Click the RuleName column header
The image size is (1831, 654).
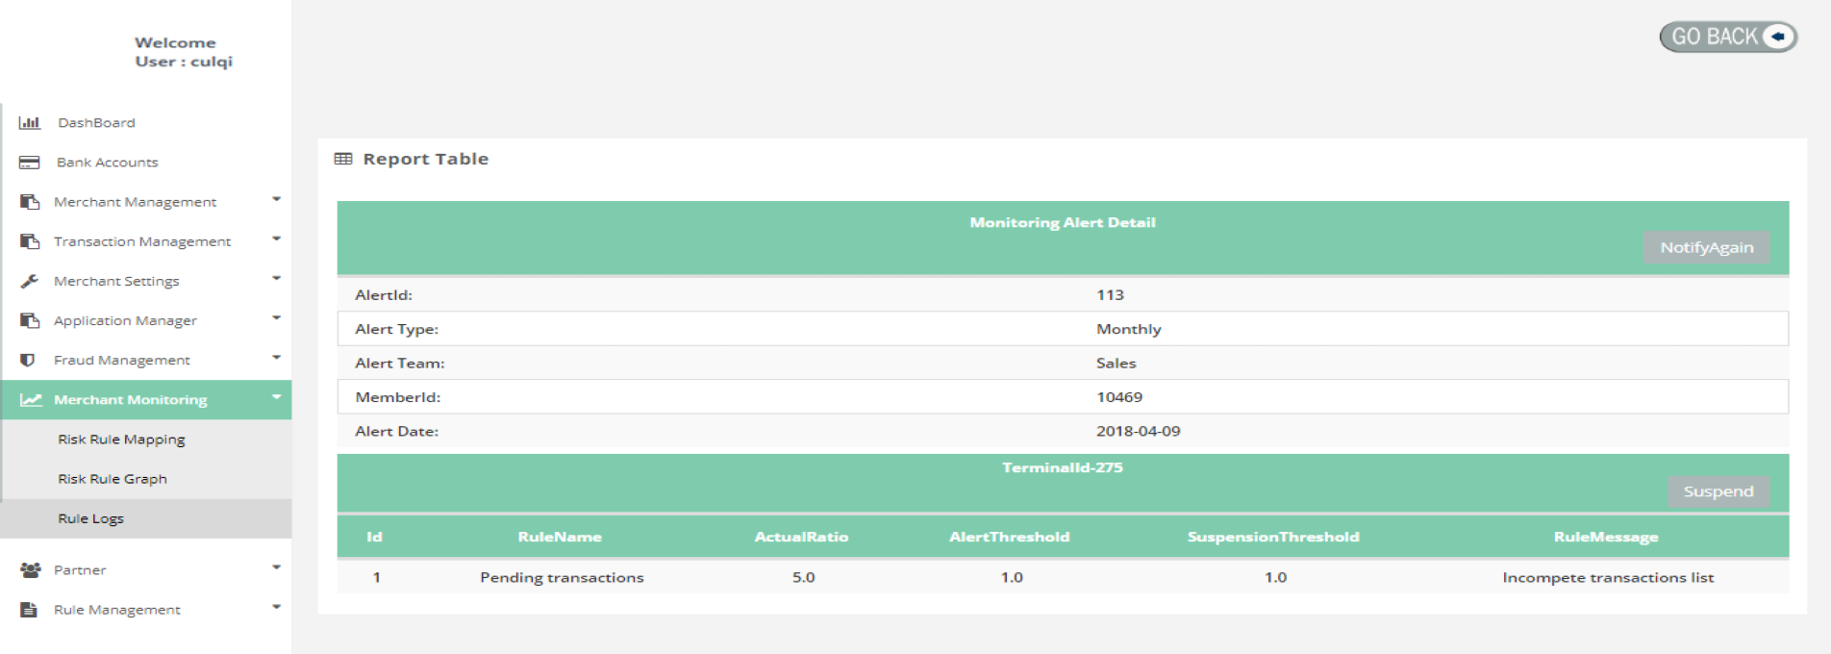tap(560, 537)
